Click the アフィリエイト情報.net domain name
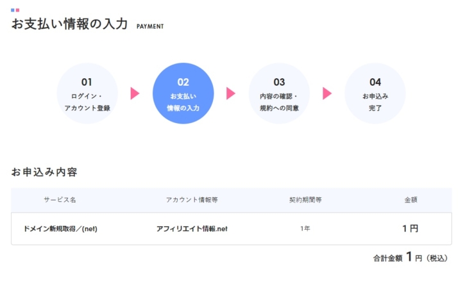This screenshot has width=465, height=285. (x=192, y=229)
